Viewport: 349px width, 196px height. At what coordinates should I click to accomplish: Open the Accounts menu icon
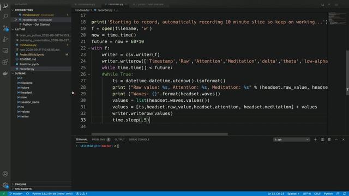point(5,174)
